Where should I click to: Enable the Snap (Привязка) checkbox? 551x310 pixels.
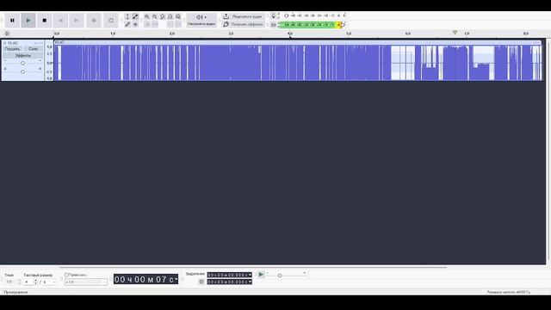click(66, 275)
